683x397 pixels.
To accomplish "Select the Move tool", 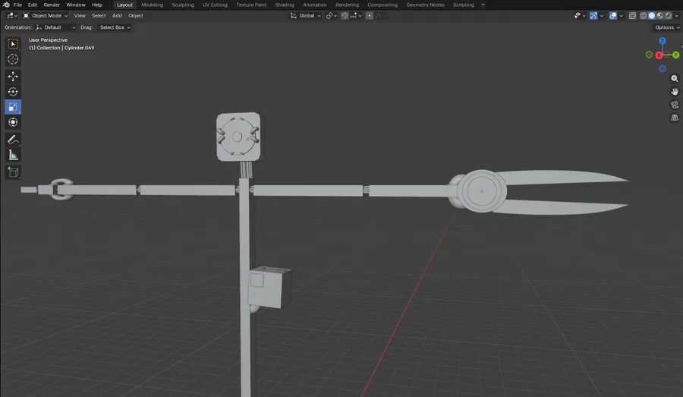I will click(13, 76).
